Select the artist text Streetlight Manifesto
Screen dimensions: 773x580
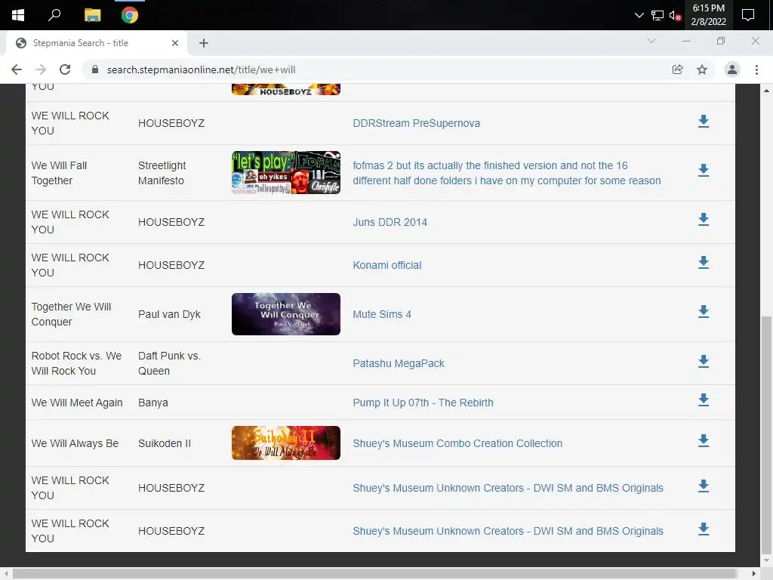(x=162, y=173)
